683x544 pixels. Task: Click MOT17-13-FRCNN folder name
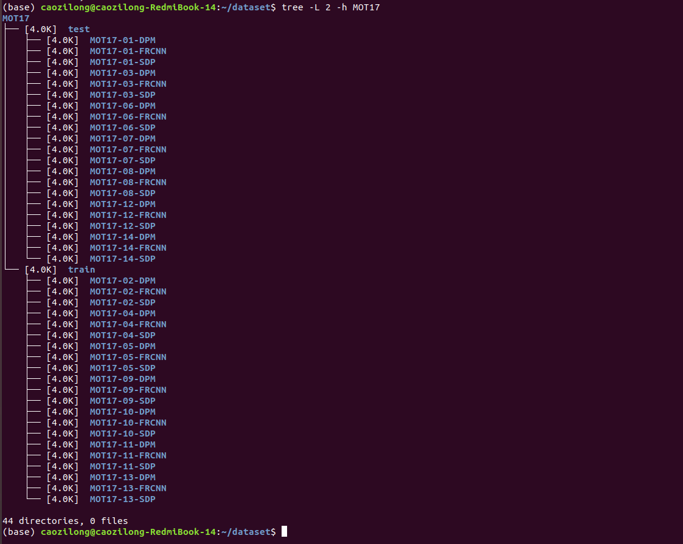[128, 488]
